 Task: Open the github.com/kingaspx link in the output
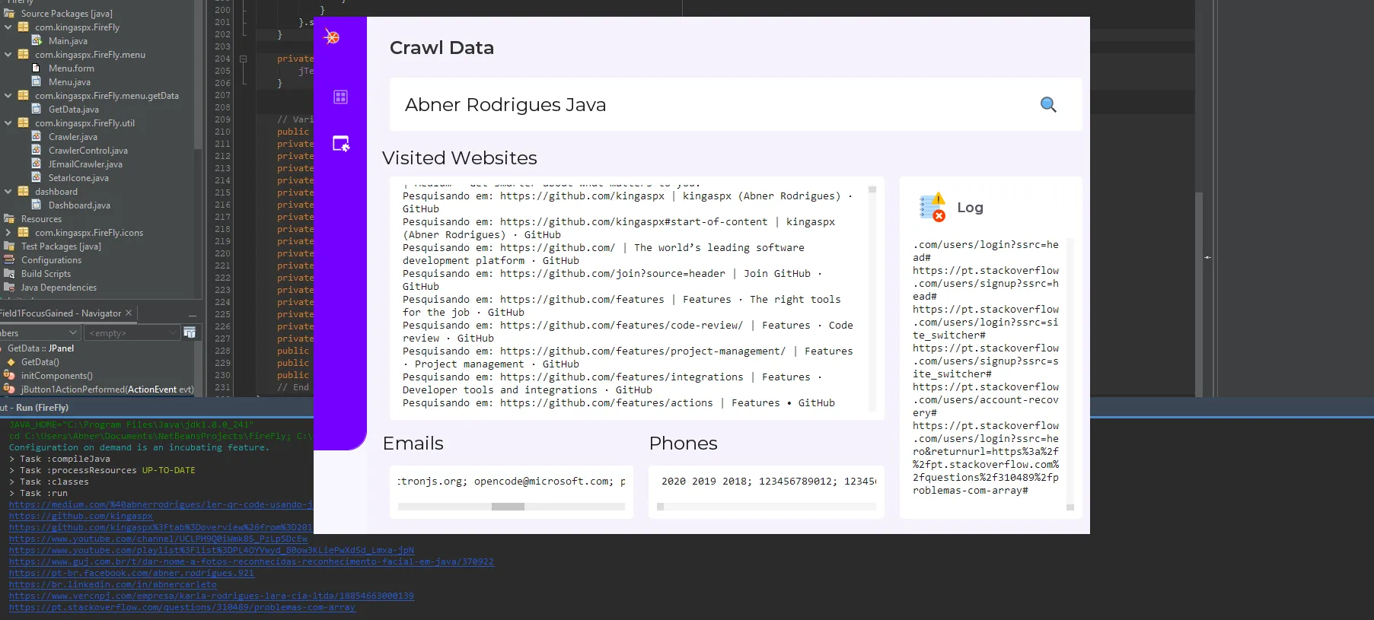[81, 516]
